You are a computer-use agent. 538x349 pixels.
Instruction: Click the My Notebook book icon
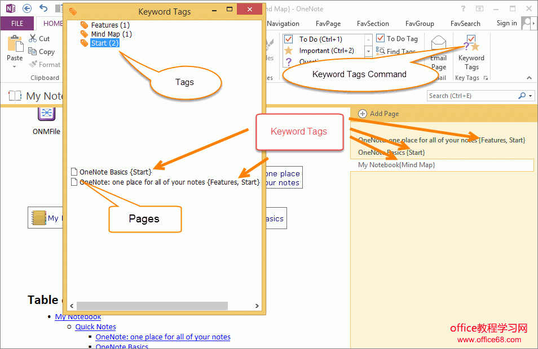tap(39, 218)
